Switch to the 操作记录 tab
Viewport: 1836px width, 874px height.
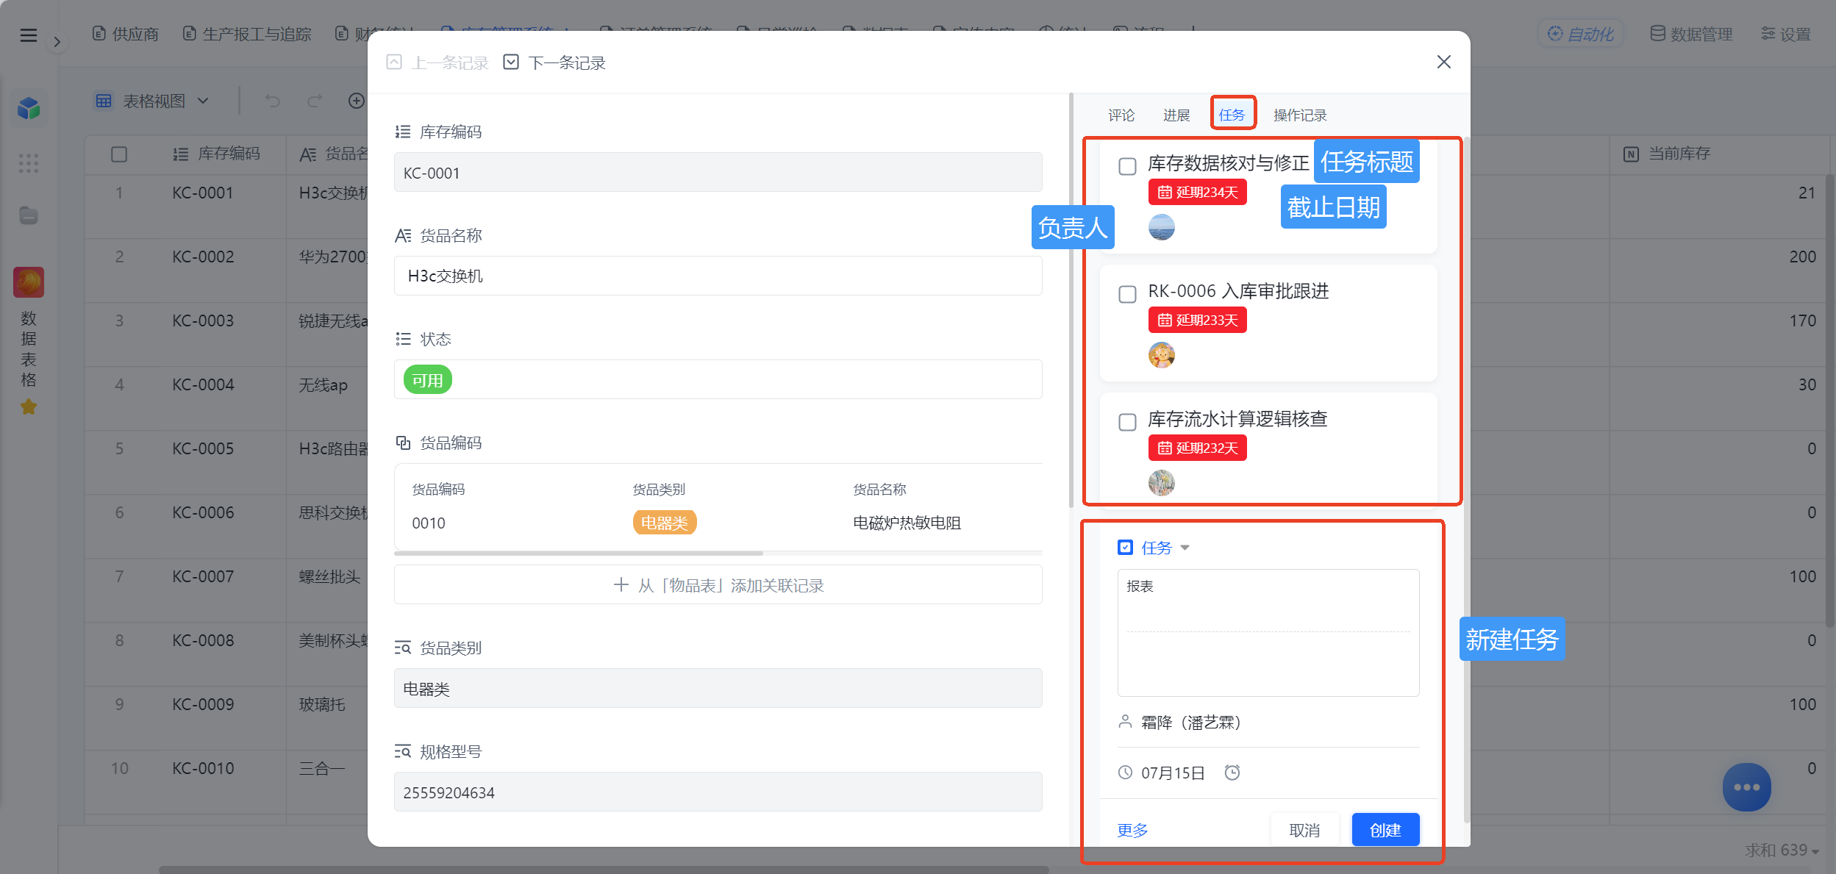pos(1300,115)
